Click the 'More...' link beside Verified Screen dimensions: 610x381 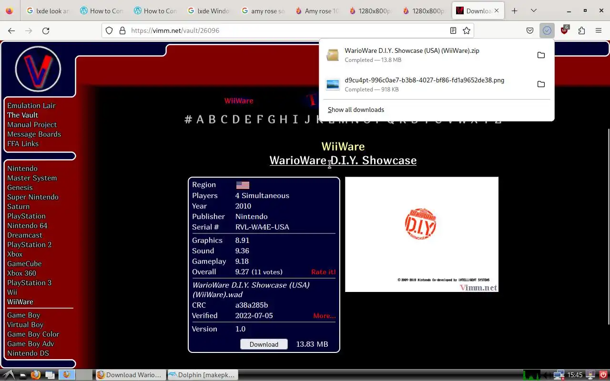click(x=324, y=316)
